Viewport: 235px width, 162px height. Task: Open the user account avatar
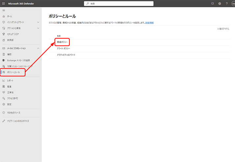(233, 4)
